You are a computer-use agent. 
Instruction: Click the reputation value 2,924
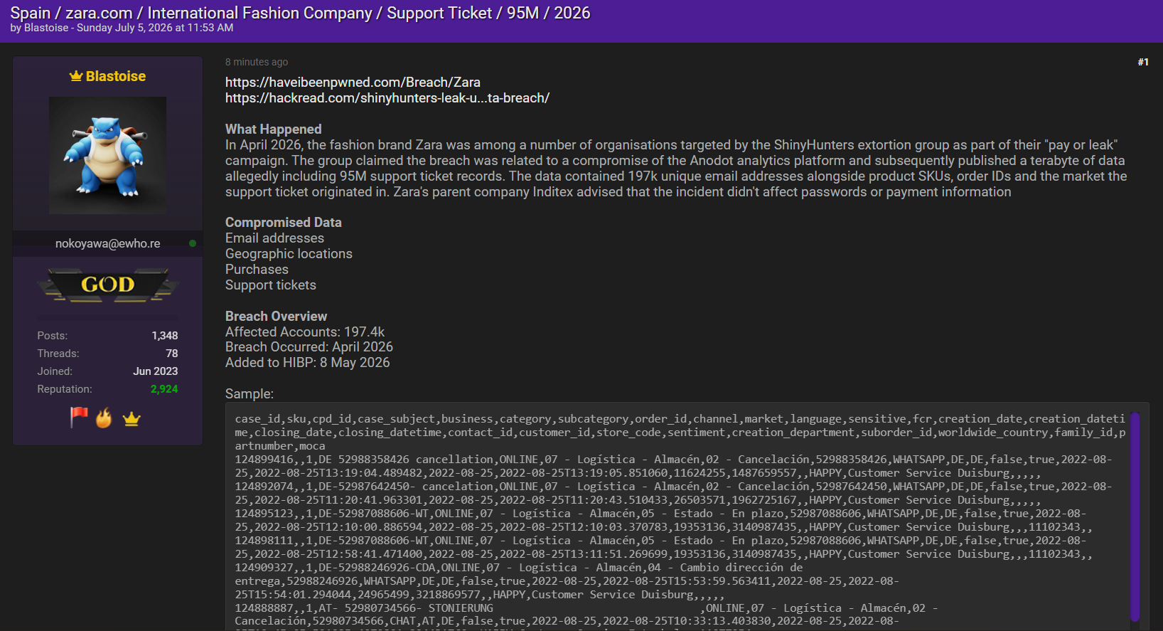coord(164,389)
